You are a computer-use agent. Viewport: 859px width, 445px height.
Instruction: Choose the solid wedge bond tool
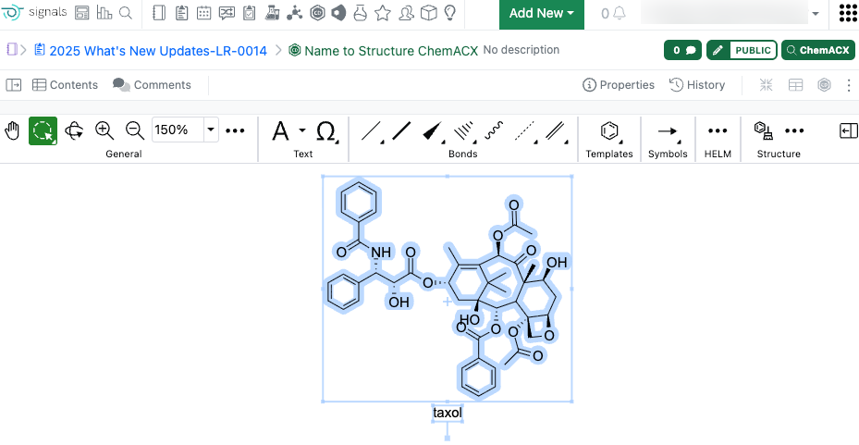pyautogui.click(x=432, y=130)
